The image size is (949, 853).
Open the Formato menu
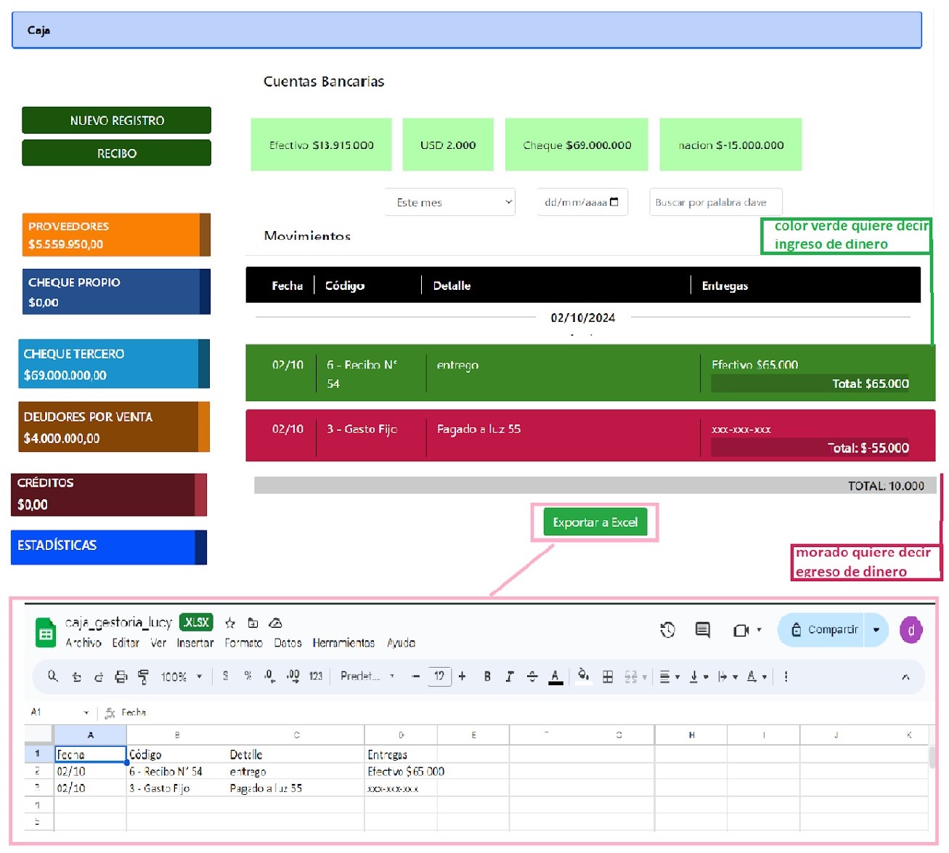pos(243,643)
